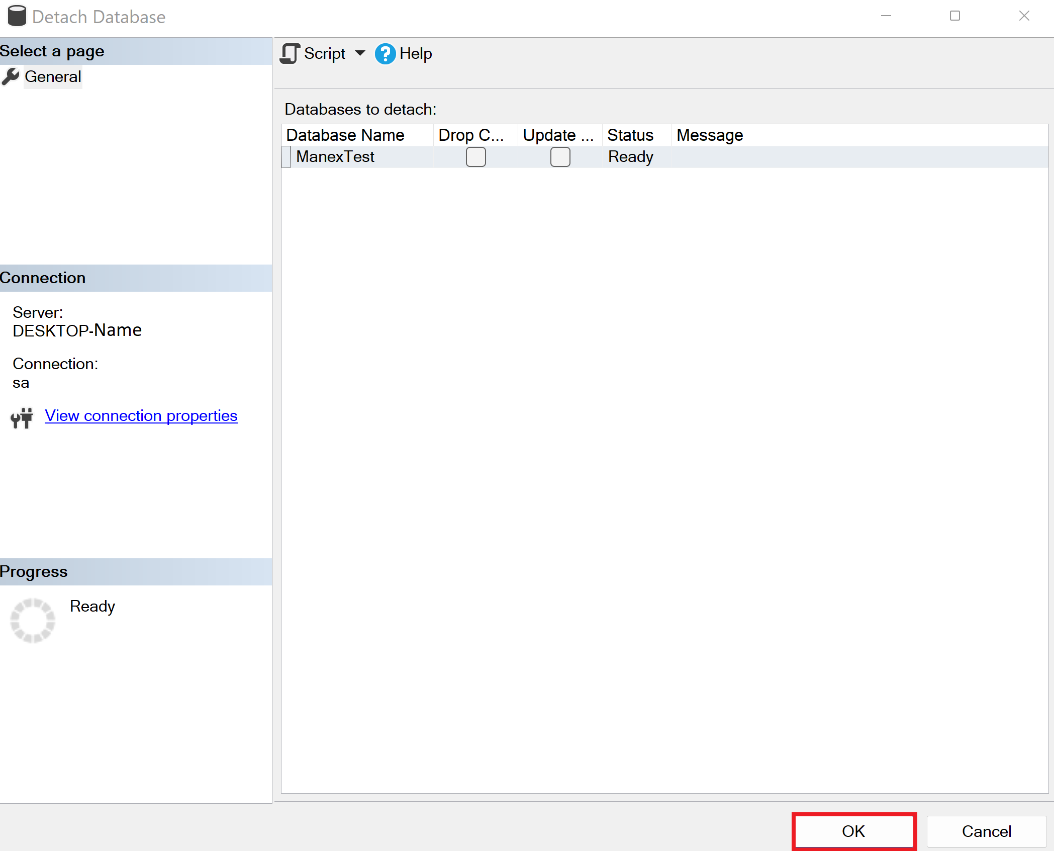Enable Update Statistics checkbox for ManexTest
Image resolution: width=1054 pixels, height=851 pixels.
(x=560, y=157)
